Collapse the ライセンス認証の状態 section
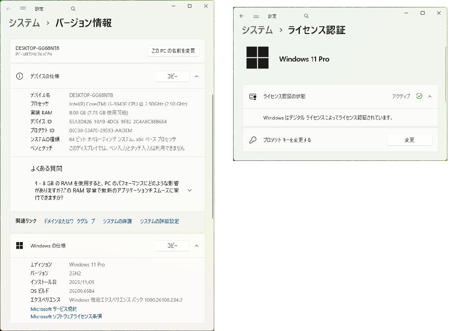Image resolution: width=464 pixels, height=331 pixels. (429, 96)
